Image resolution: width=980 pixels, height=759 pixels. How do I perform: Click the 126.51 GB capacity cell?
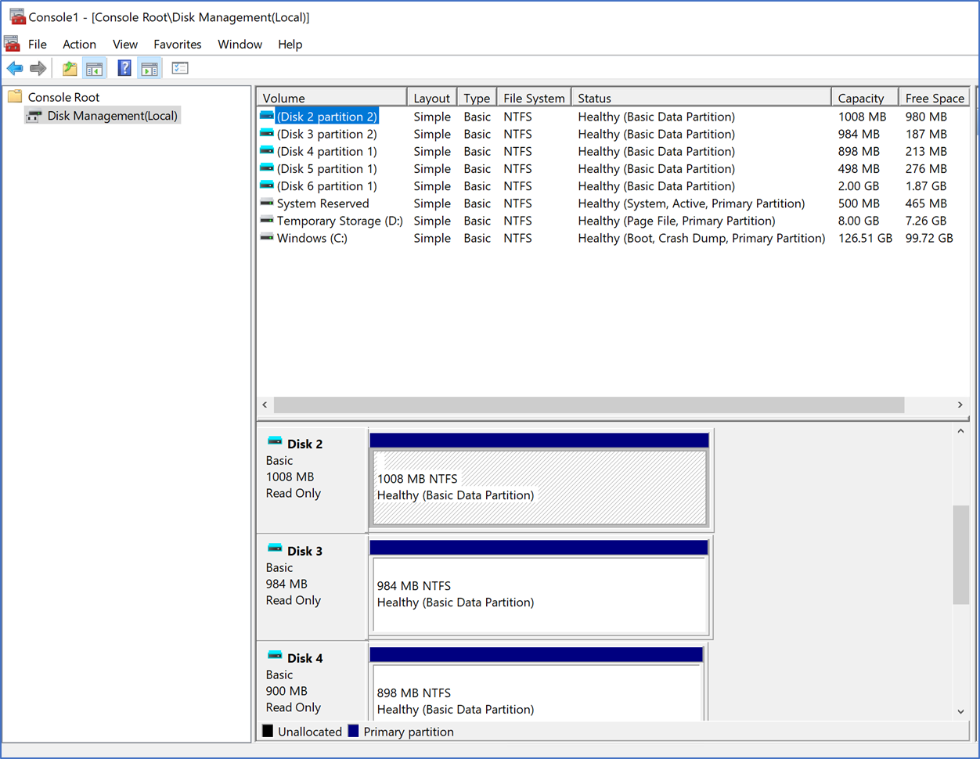(865, 238)
